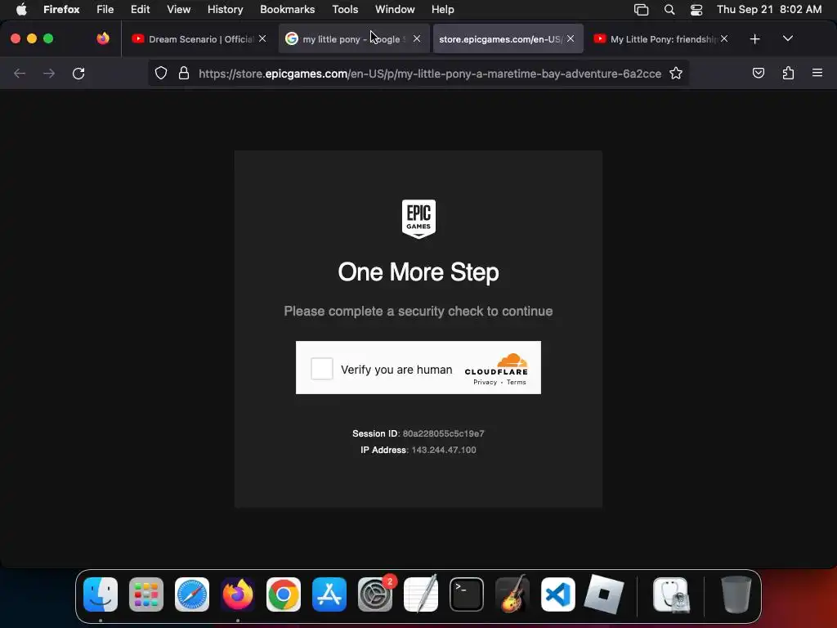The image size is (837, 628).
Task: Open System Settings from the Dock
Action: tap(375, 594)
